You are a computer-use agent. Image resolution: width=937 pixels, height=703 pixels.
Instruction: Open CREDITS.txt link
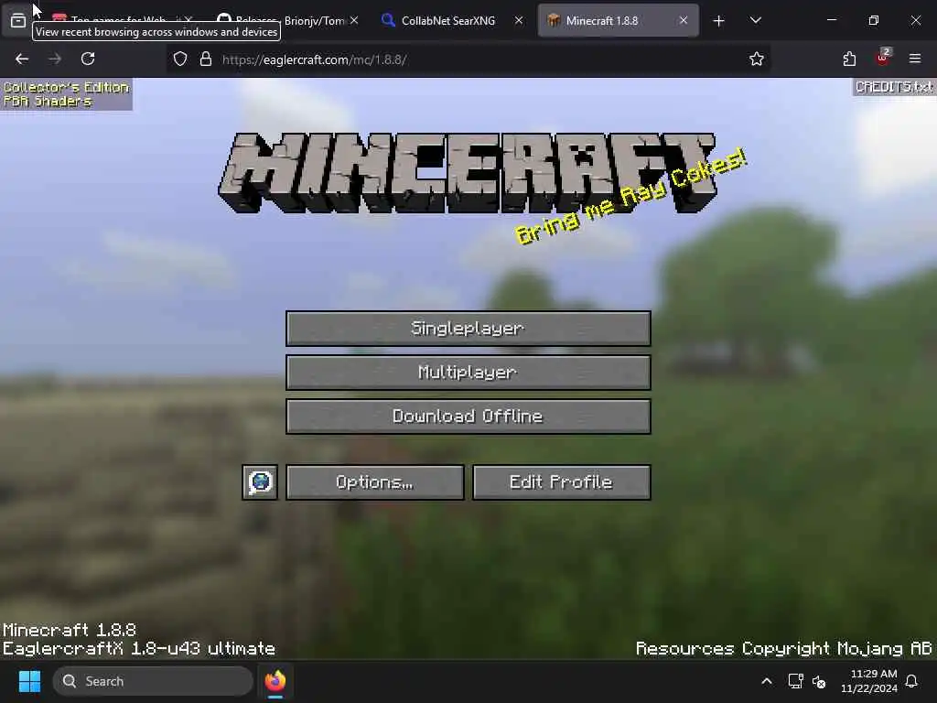pos(894,87)
